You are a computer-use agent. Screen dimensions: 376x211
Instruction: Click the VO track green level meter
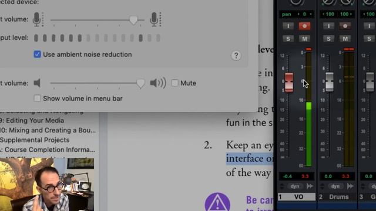(308, 109)
